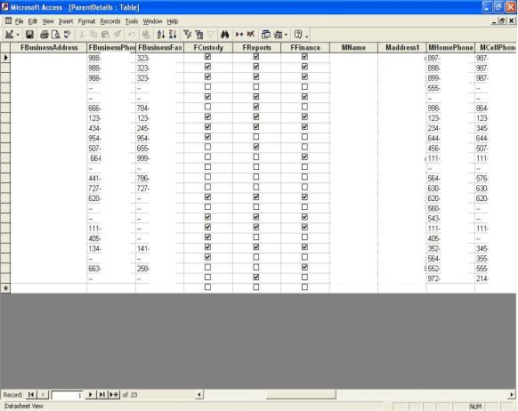Open Print Preview from the toolbar

point(56,35)
